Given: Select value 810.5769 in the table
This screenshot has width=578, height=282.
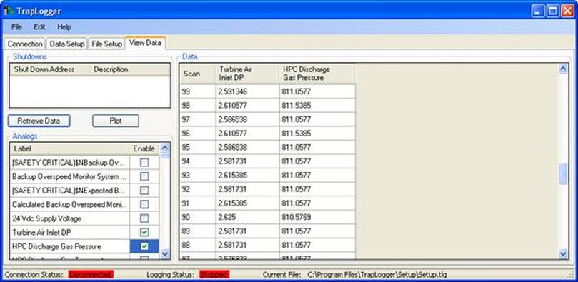Looking at the screenshot, I should pyautogui.click(x=317, y=217).
